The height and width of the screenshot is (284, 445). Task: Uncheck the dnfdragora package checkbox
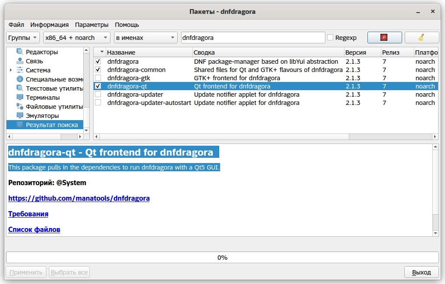click(98, 61)
